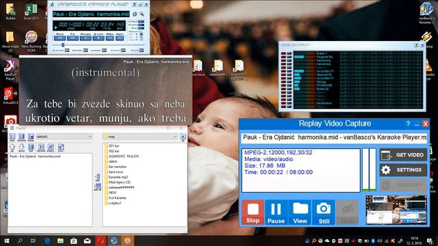Add all files with Add All icon
This screenshot has width=438, height=246.
(x=97, y=187)
